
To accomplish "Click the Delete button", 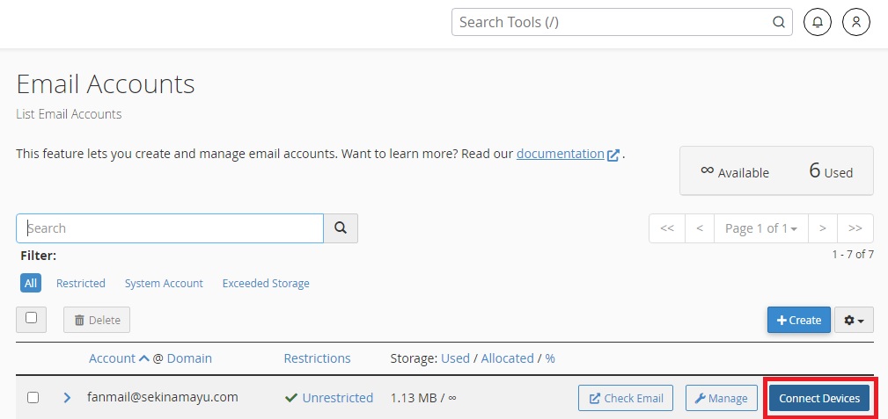I will pos(97,320).
